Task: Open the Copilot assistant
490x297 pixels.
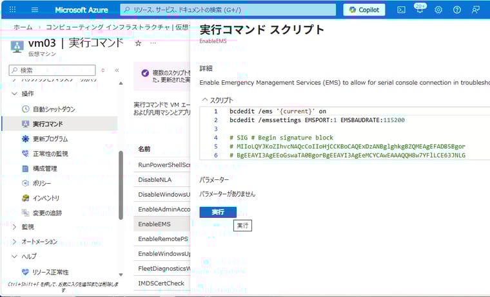Action: point(364,10)
